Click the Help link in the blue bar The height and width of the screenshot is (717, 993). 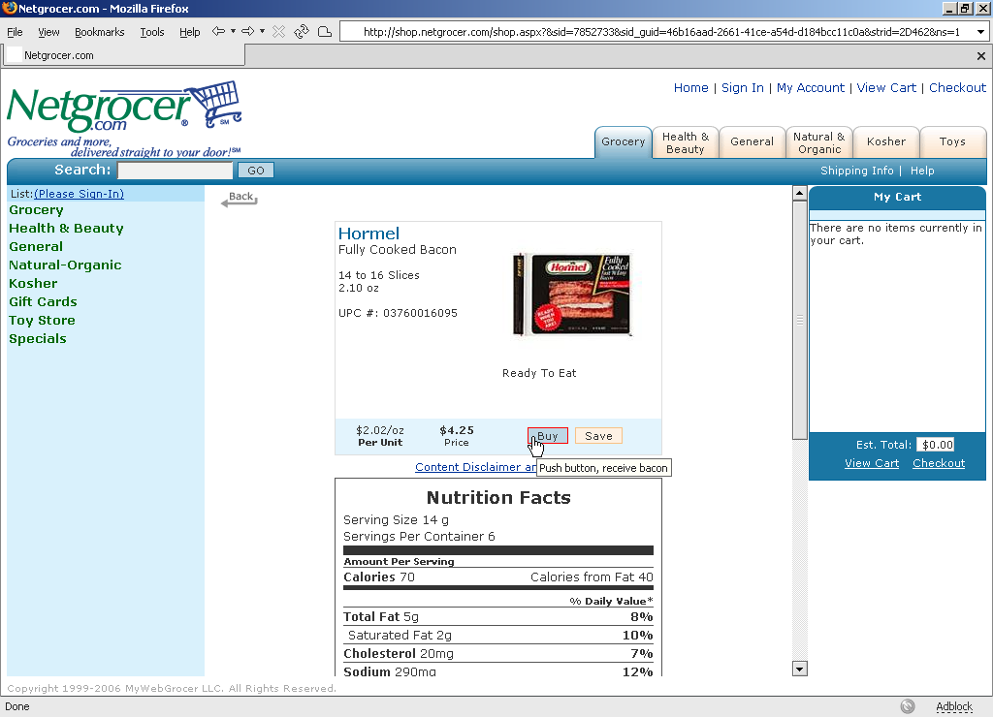[x=922, y=171]
